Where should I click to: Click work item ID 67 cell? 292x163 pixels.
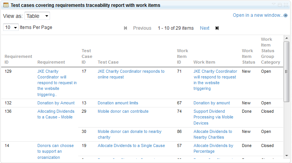(x=179, y=103)
